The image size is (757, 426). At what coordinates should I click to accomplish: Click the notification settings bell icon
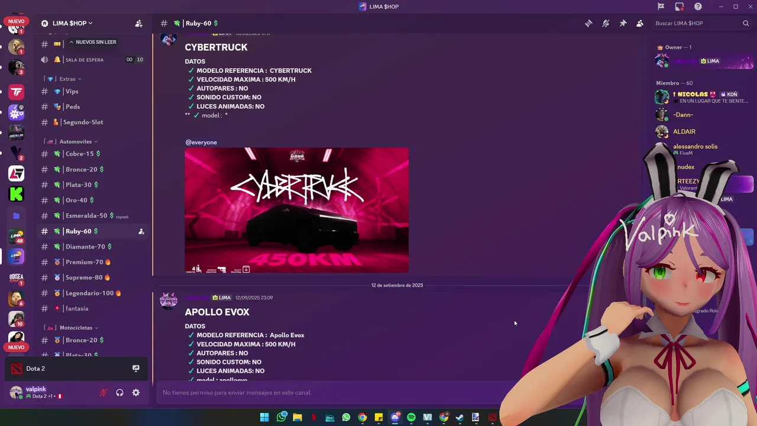(606, 23)
